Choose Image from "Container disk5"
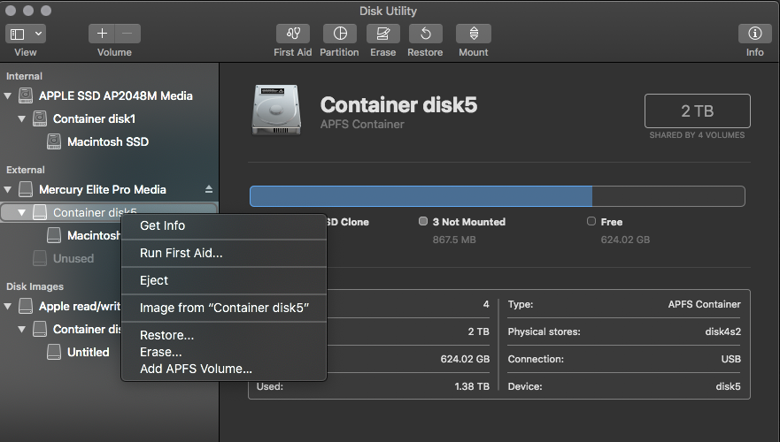The width and height of the screenshot is (780, 442). [224, 308]
